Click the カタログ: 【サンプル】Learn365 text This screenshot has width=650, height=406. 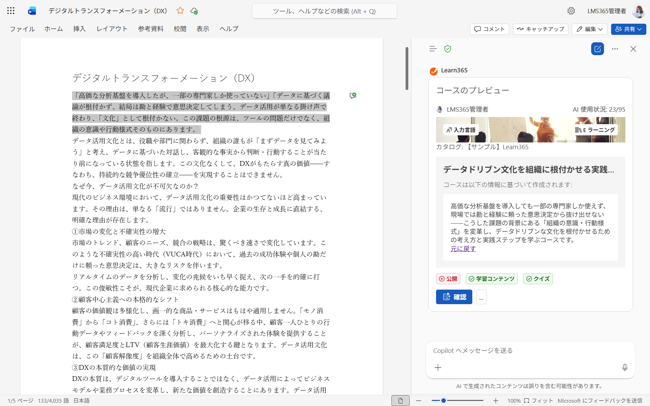(482, 147)
